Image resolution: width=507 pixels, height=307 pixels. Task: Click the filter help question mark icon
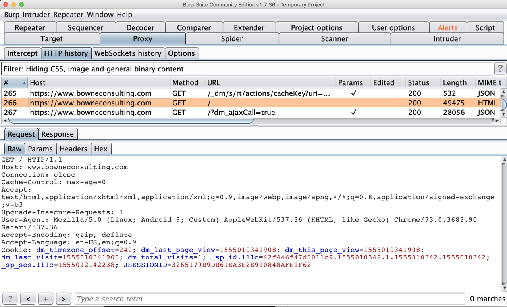point(500,69)
